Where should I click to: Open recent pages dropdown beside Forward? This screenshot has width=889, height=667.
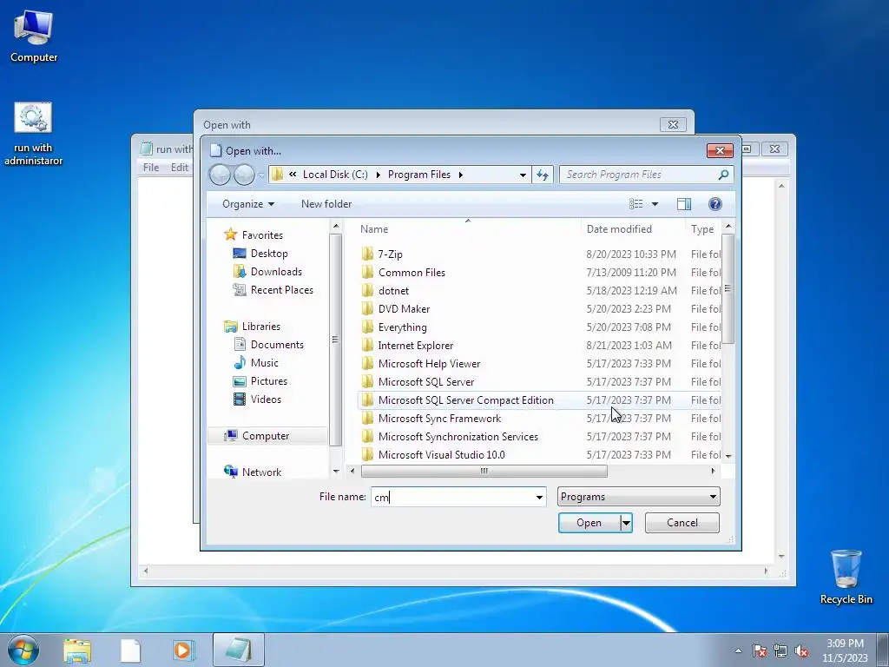(260, 175)
